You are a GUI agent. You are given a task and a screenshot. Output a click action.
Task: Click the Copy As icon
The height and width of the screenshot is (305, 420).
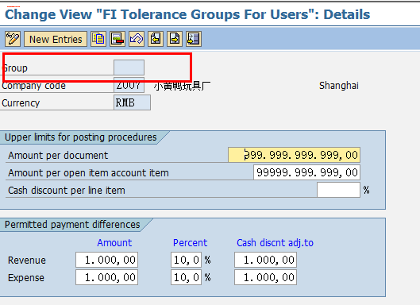pos(98,39)
